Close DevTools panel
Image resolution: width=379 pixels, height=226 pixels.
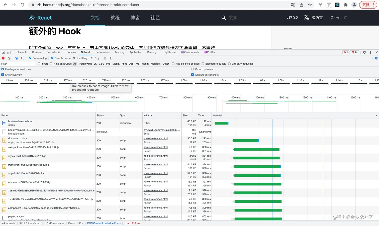[x=376, y=52]
